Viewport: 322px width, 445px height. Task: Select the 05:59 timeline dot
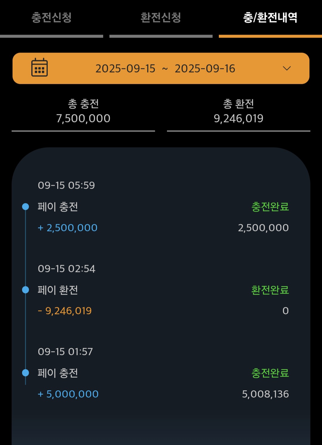(x=26, y=207)
